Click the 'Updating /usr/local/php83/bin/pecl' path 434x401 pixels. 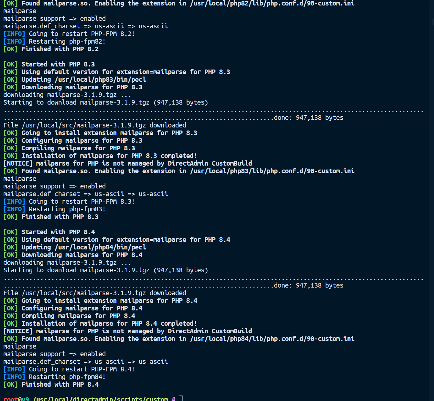point(100,80)
